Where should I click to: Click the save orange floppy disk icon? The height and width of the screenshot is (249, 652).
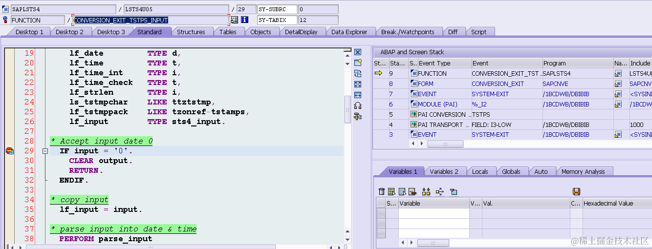(576, 192)
